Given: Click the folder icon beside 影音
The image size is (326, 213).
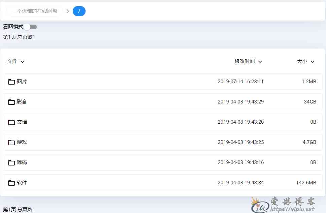Looking at the screenshot, I should point(11,102).
